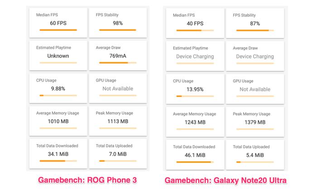The width and height of the screenshot is (317, 194).
Task: Click the Gamebench: ROG Phone 3 caption
Action: pyautogui.click(x=87, y=180)
